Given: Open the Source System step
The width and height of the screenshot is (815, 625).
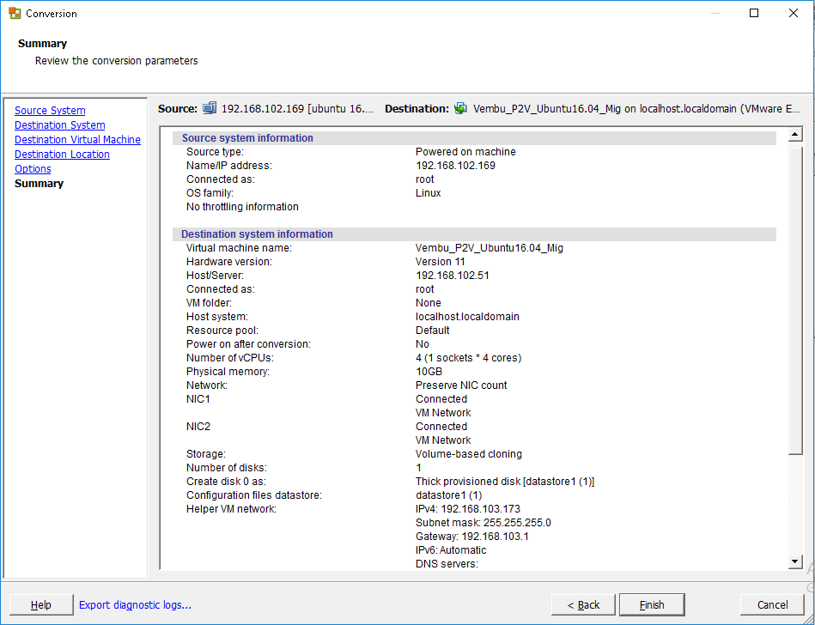Looking at the screenshot, I should pyautogui.click(x=50, y=111).
